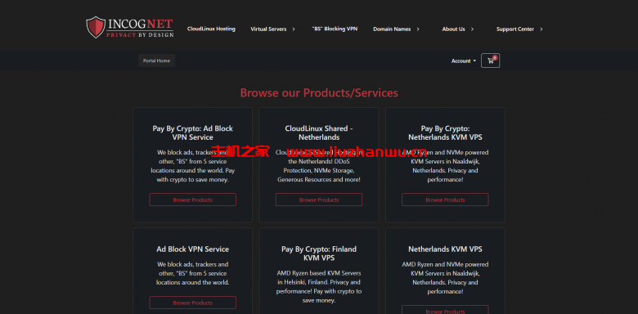Open the shopping cart icon

[490, 61]
